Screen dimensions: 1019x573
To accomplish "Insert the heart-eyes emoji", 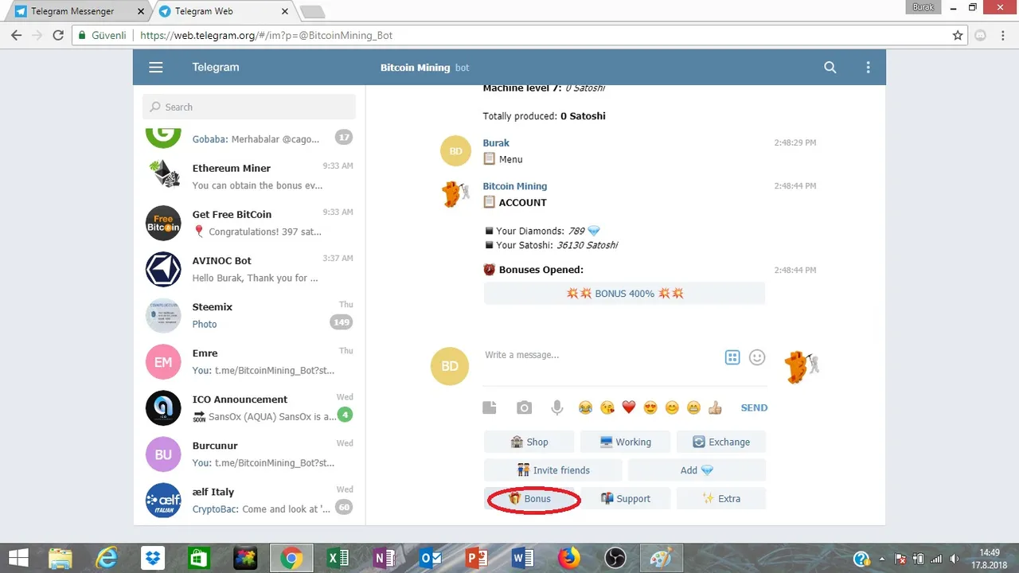I will 650,407.
